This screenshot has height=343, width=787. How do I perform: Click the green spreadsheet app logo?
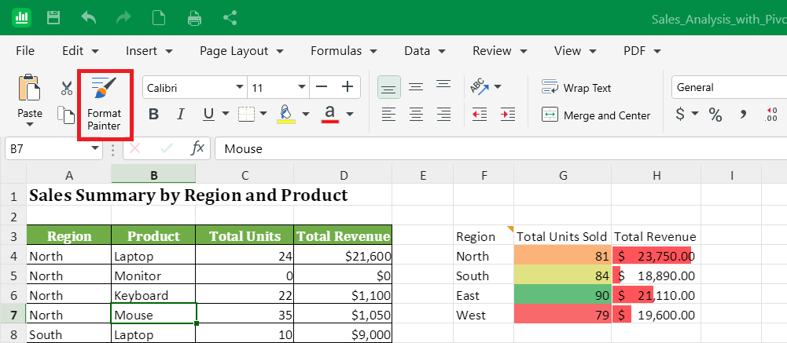click(21, 18)
